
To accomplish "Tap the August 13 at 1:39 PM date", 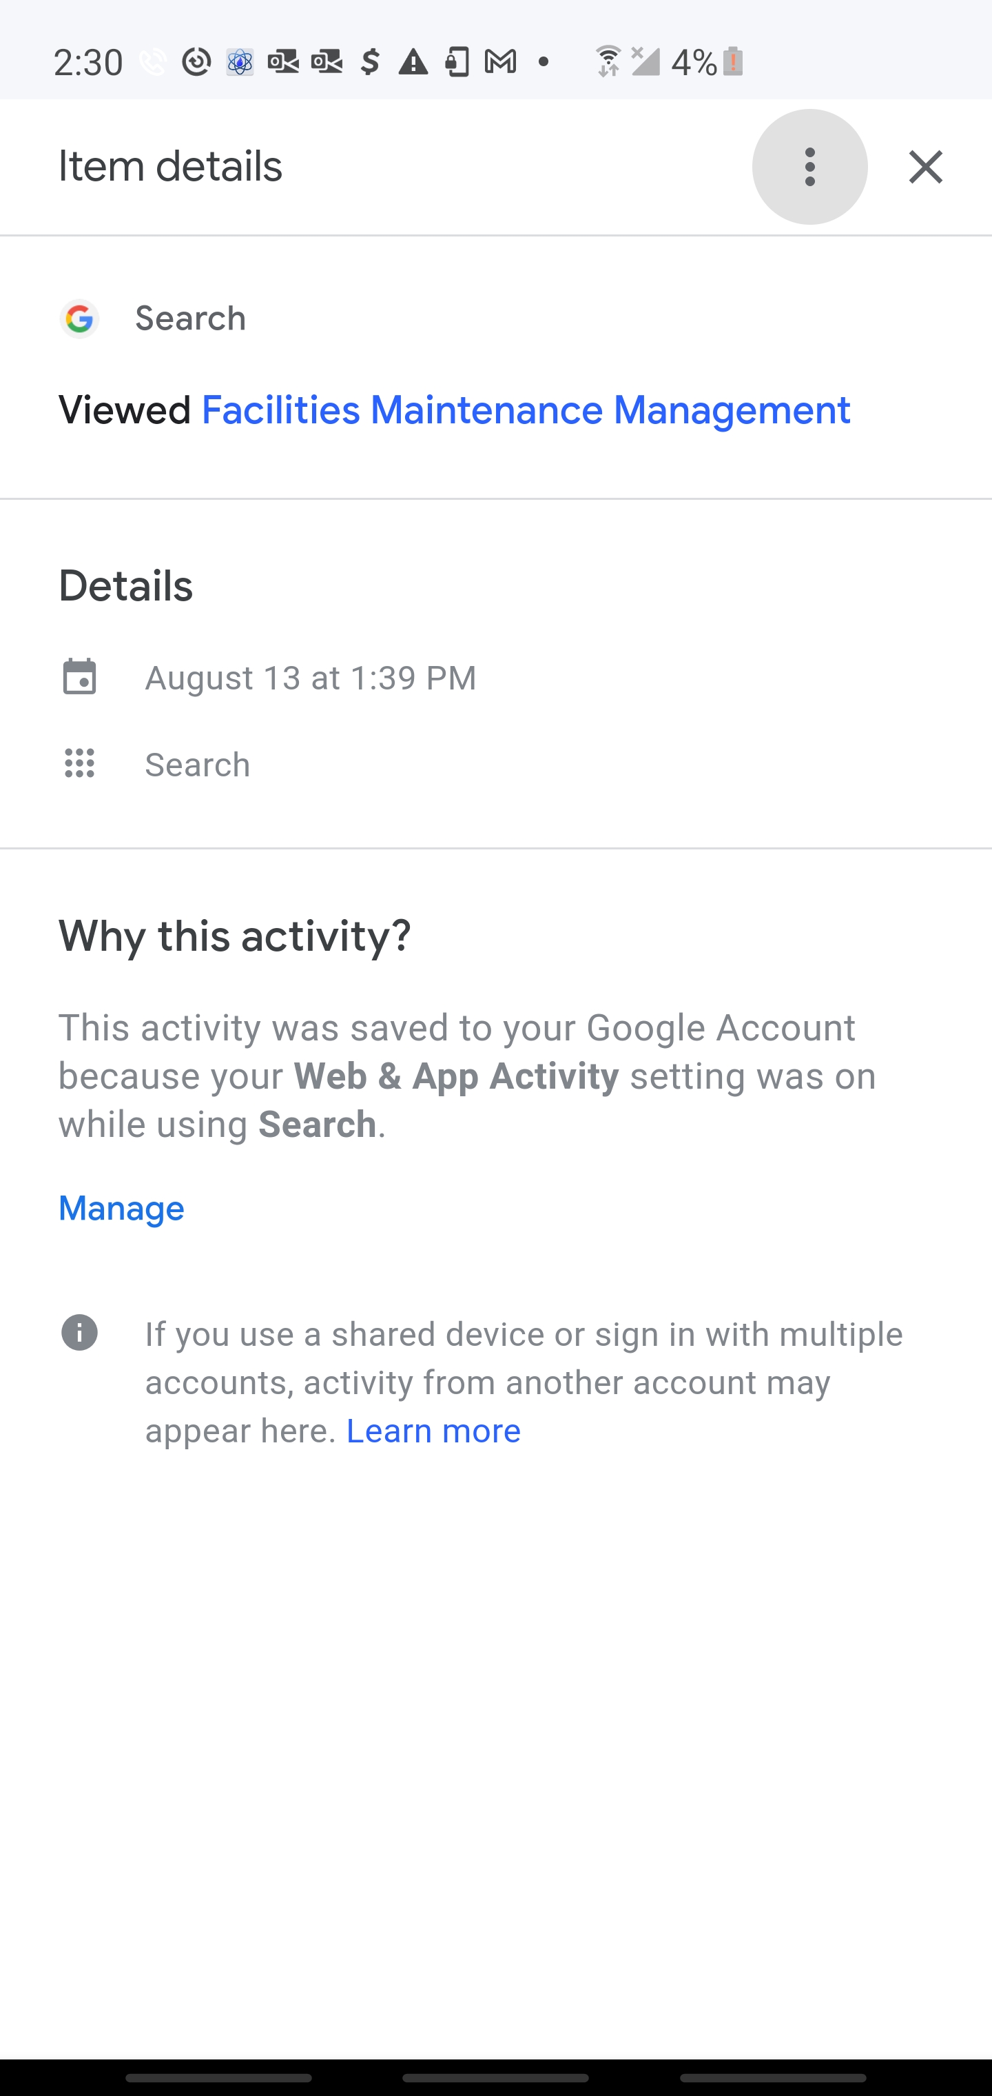I will [311, 678].
